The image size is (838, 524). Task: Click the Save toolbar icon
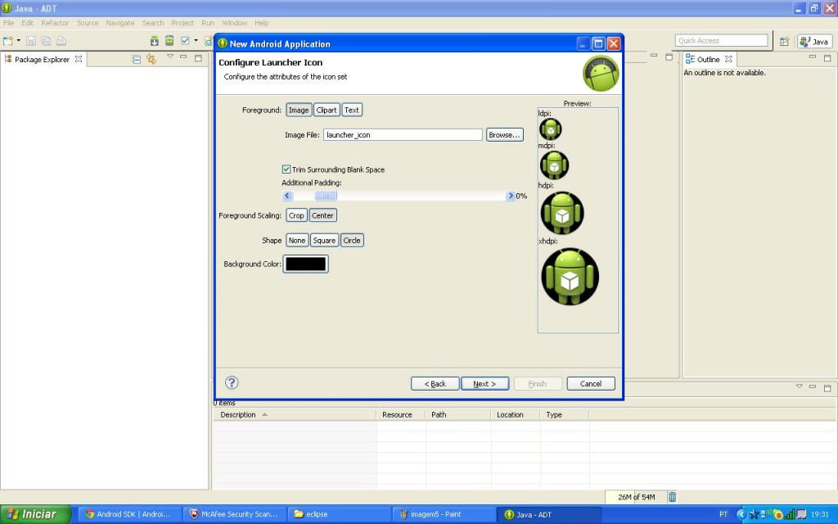[30, 41]
